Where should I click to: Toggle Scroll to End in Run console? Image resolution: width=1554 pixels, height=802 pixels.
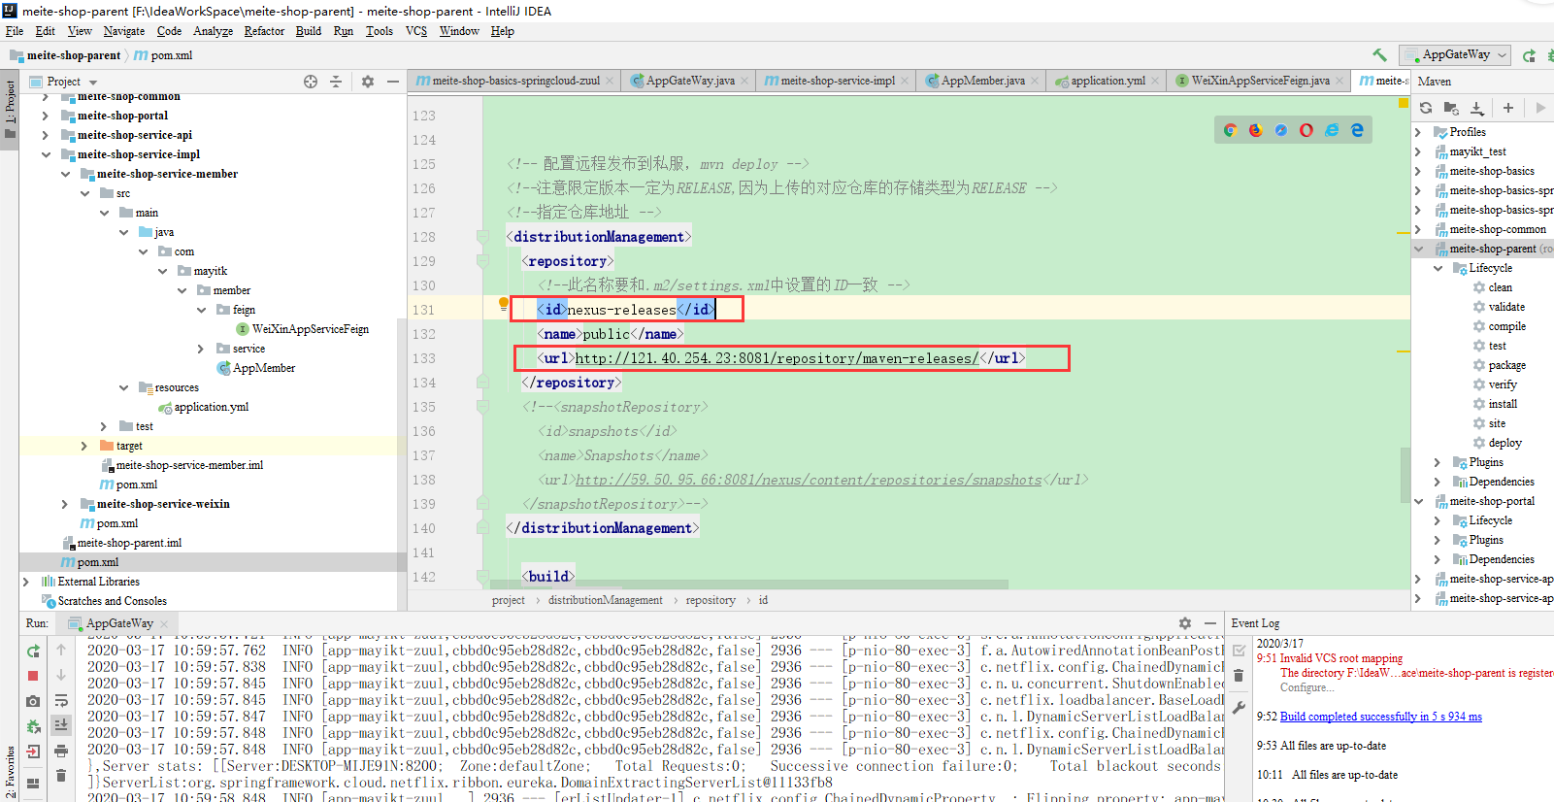(x=61, y=725)
